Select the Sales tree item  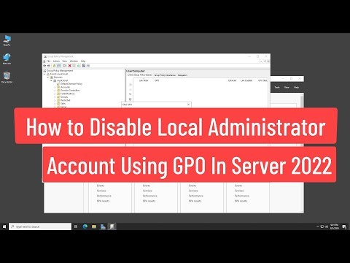pos(63,104)
